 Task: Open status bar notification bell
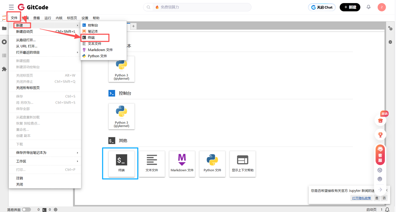[387, 210]
